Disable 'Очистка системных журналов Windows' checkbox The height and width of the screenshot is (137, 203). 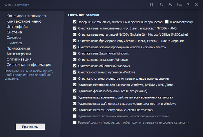click(75, 72)
